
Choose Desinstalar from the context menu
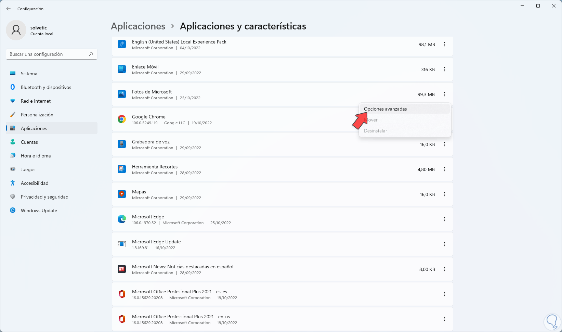tap(376, 131)
